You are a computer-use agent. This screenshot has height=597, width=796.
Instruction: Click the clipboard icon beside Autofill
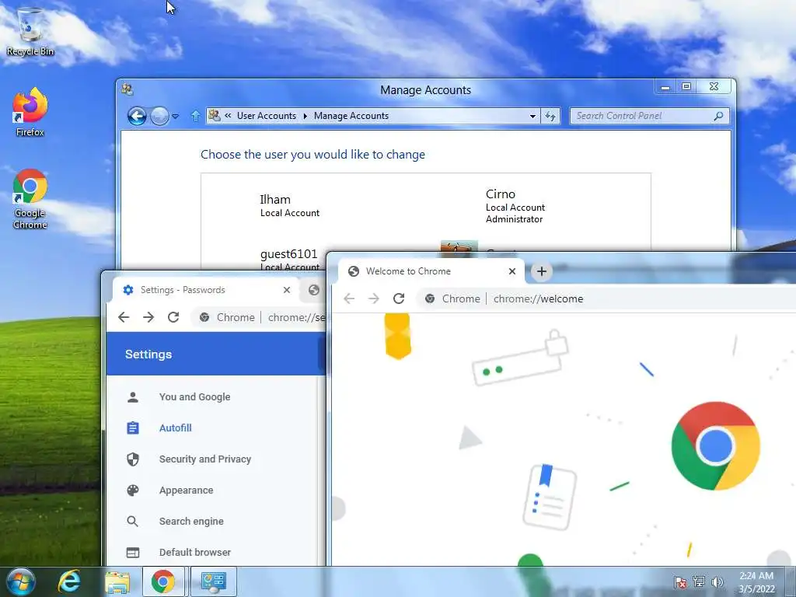click(x=132, y=428)
